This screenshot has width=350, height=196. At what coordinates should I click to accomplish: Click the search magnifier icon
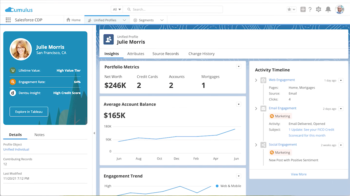point(129,9)
